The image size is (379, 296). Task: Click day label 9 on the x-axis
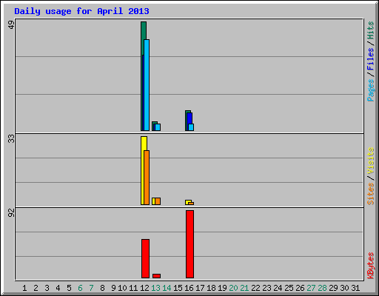click(113, 288)
